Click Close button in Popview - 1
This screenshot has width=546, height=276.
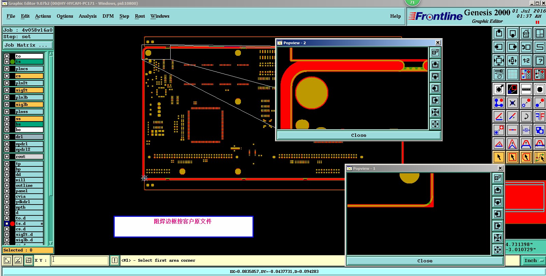425,261
